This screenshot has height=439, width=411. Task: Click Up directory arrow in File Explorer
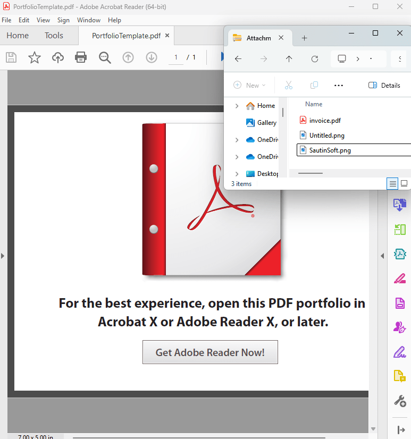point(289,59)
